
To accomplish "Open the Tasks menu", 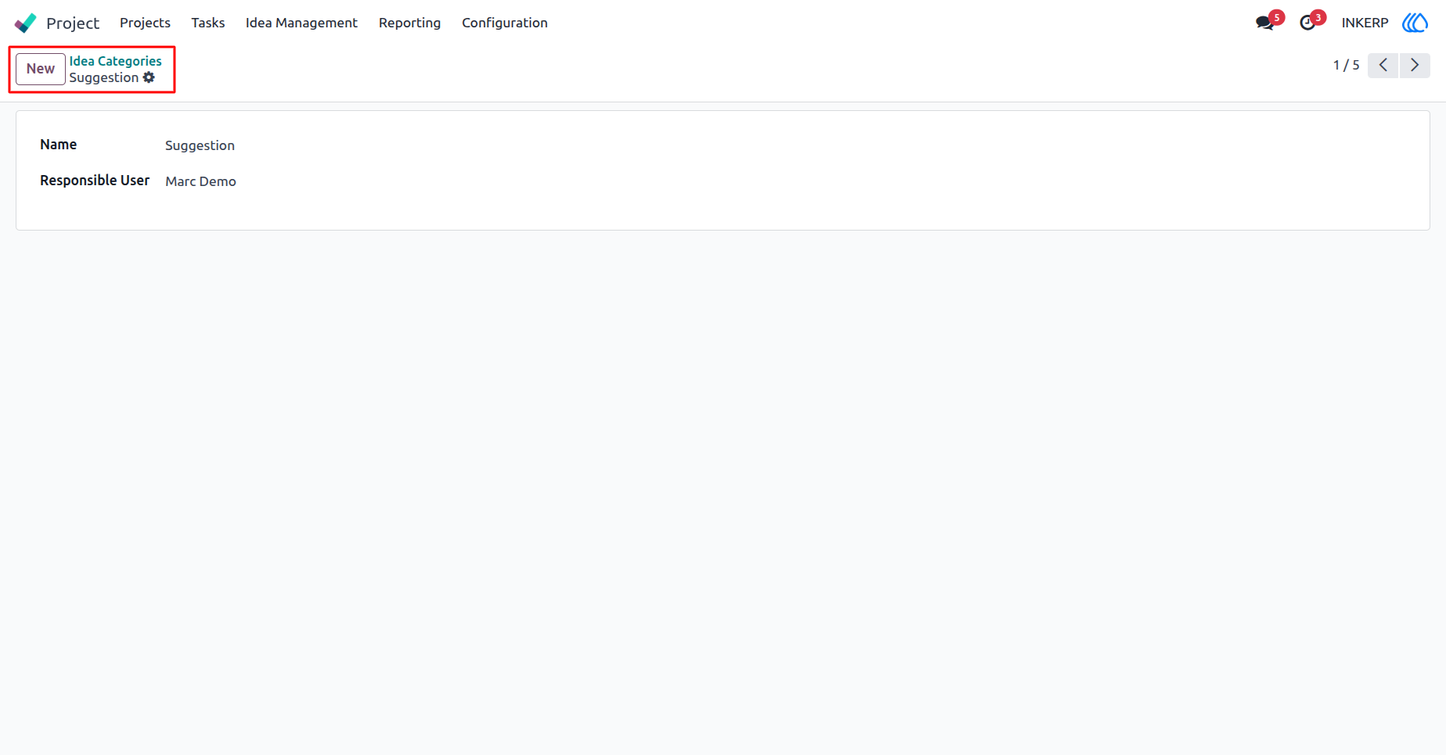I will click(208, 23).
